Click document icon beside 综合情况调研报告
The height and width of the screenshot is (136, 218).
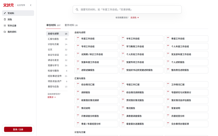pos(123,92)
